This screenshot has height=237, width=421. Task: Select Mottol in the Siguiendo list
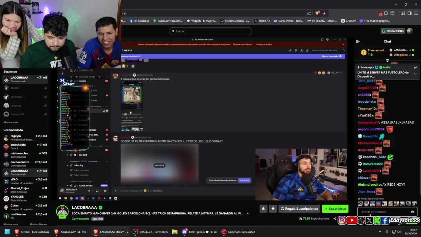[26, 88]
